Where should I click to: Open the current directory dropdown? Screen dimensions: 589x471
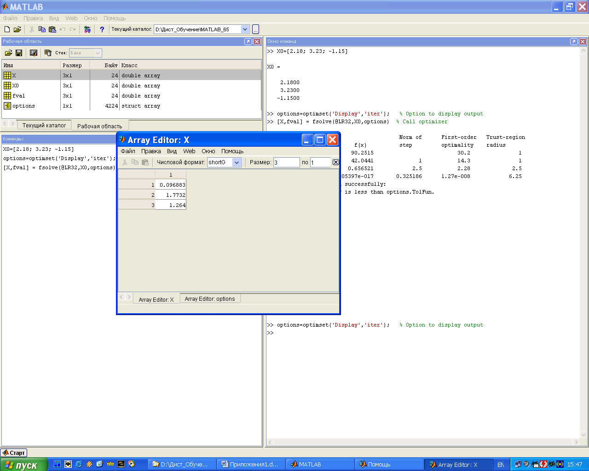245,29
